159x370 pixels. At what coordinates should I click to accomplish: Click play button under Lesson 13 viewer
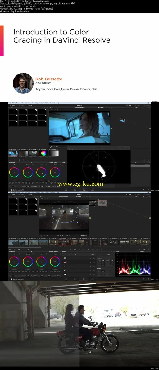click(x=65, y=236)
